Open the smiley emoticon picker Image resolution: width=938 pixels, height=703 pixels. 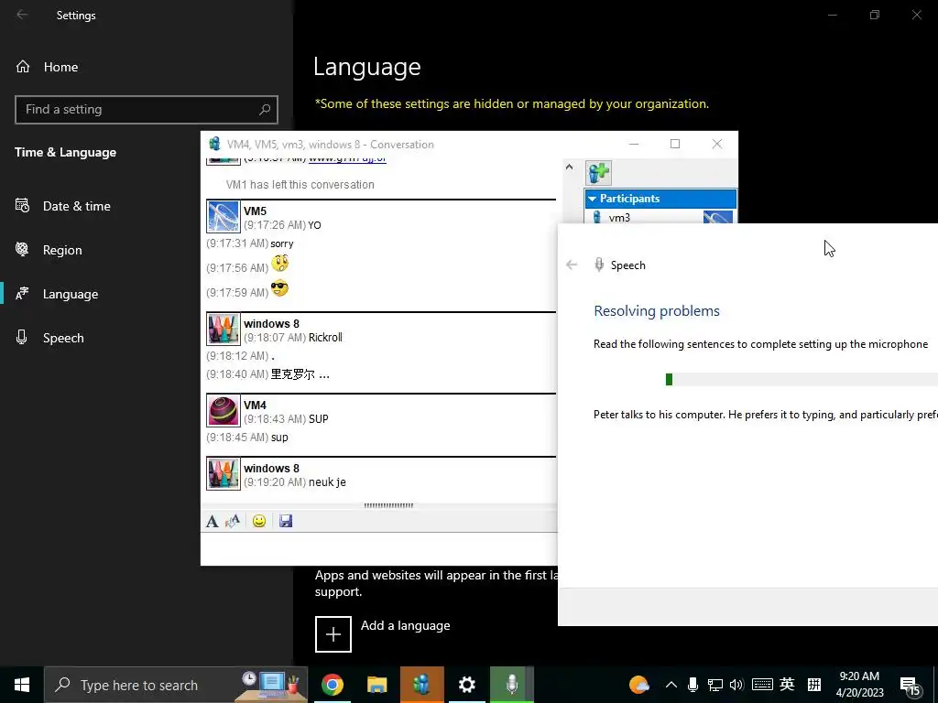(x=259, y=521)
